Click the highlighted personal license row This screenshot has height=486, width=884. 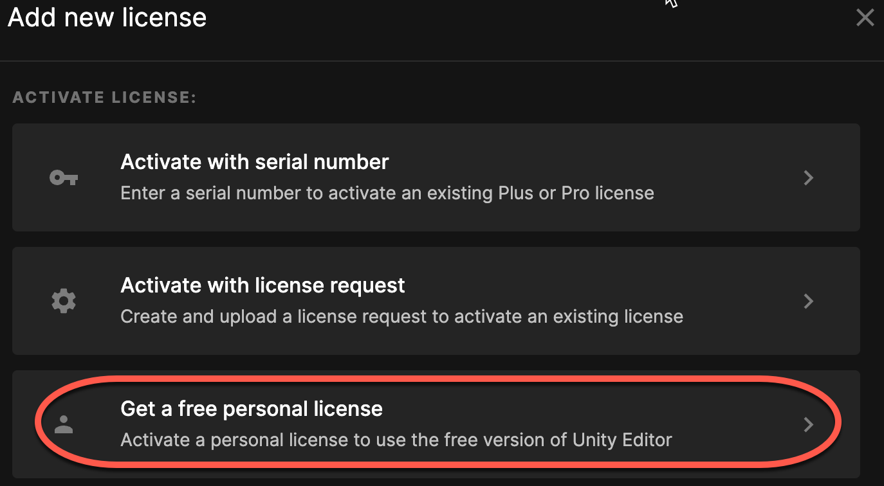coord(435,424)
